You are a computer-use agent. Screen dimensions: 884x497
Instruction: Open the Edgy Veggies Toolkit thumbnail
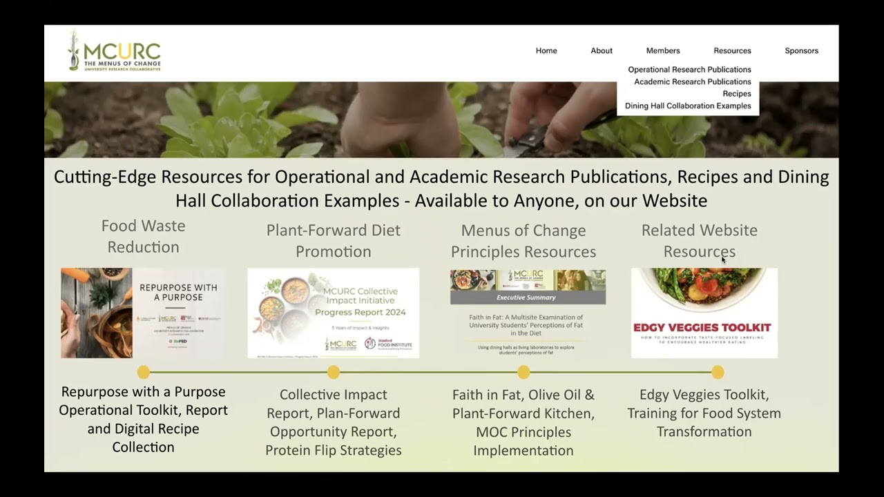(x=704, y=313)
